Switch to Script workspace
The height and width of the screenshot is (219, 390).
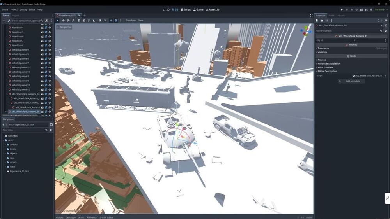coord(186,9)
